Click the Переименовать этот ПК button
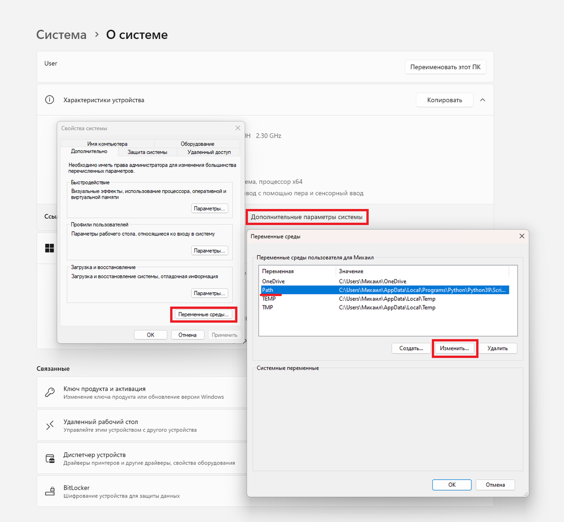This screenshot has height=522, width=564. pyautogui.click(x=445, y=67)
